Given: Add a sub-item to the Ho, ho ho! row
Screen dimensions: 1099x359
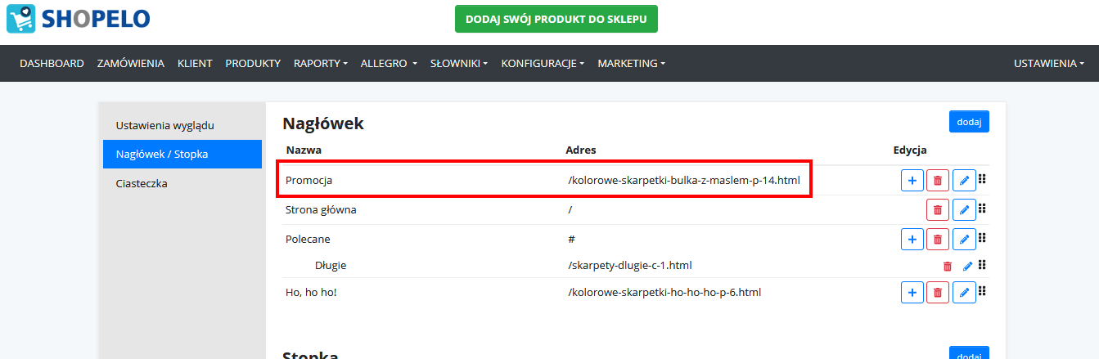Looking at the screenshot, I should point(912,292).
